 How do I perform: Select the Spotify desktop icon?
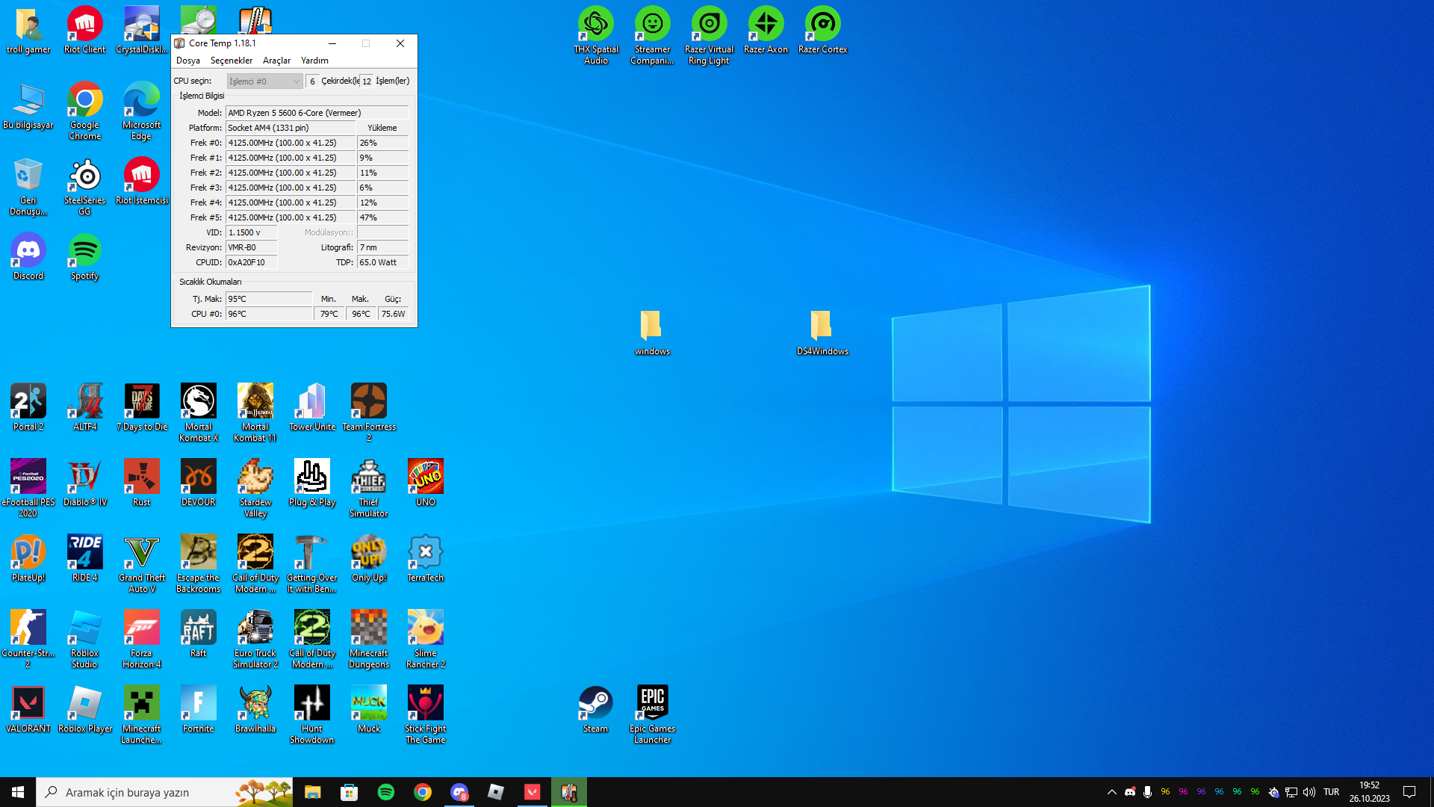[x=85, y=256]
